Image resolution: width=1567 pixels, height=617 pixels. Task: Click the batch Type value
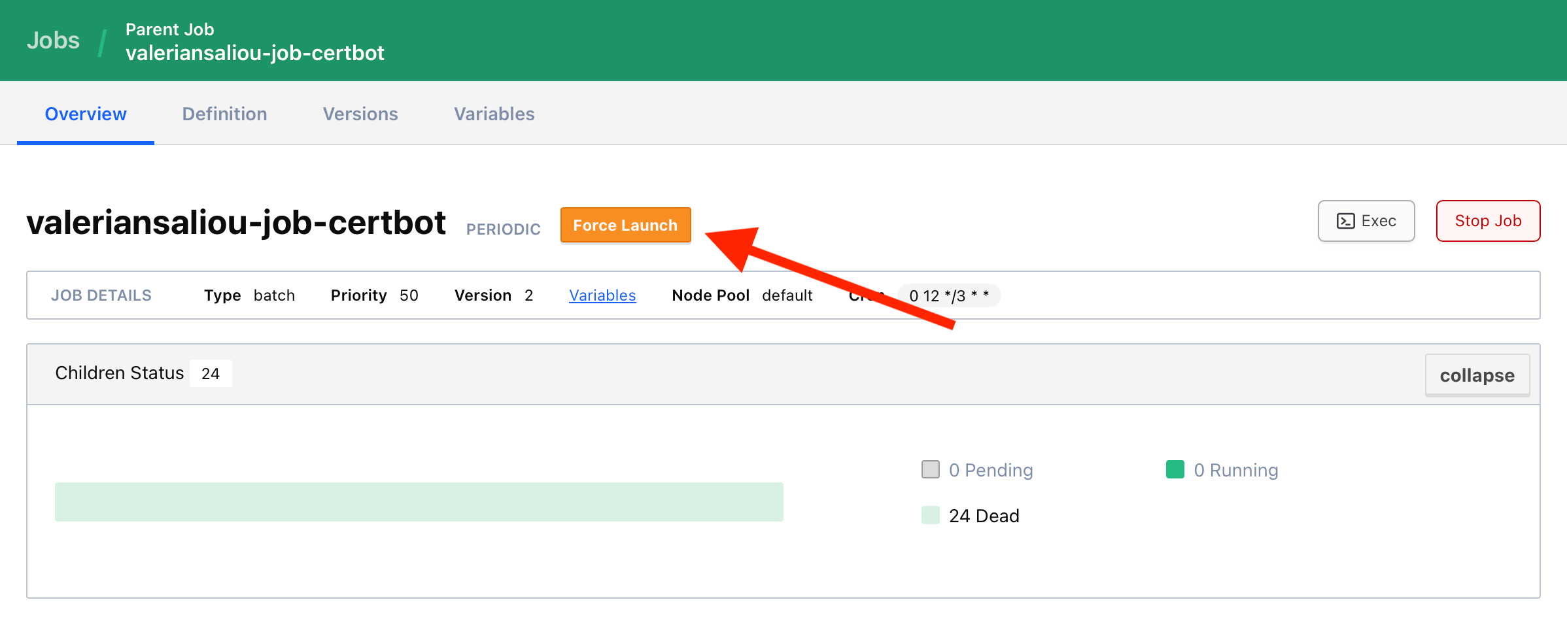tap(274, 295)
